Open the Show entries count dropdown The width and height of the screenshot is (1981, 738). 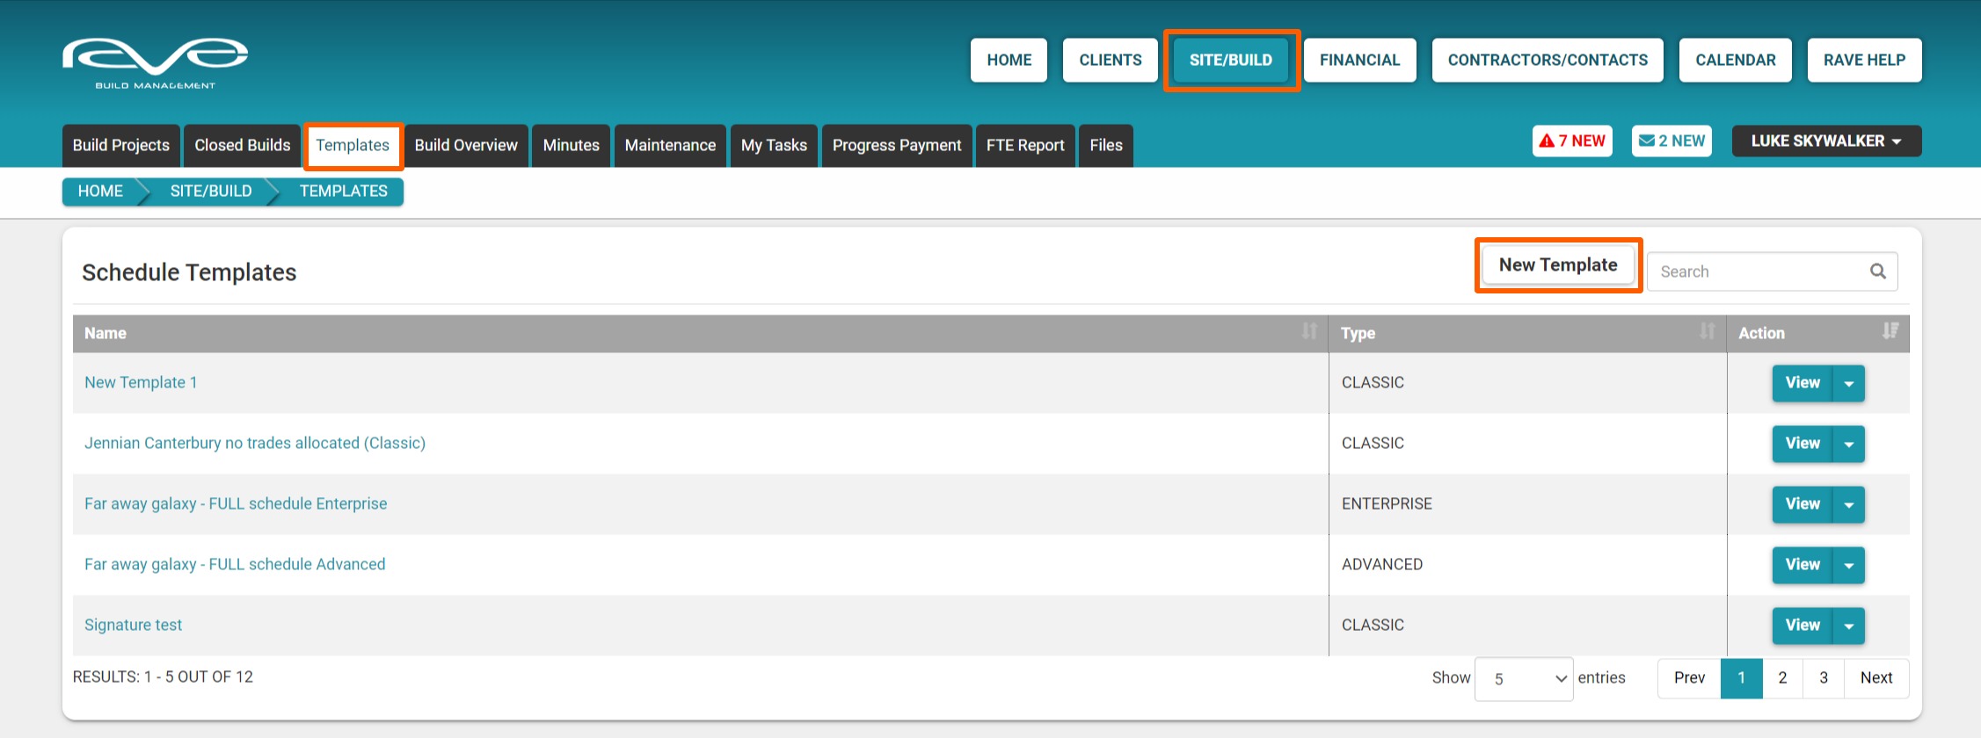pyautogui.click(x=1524, y=678)
